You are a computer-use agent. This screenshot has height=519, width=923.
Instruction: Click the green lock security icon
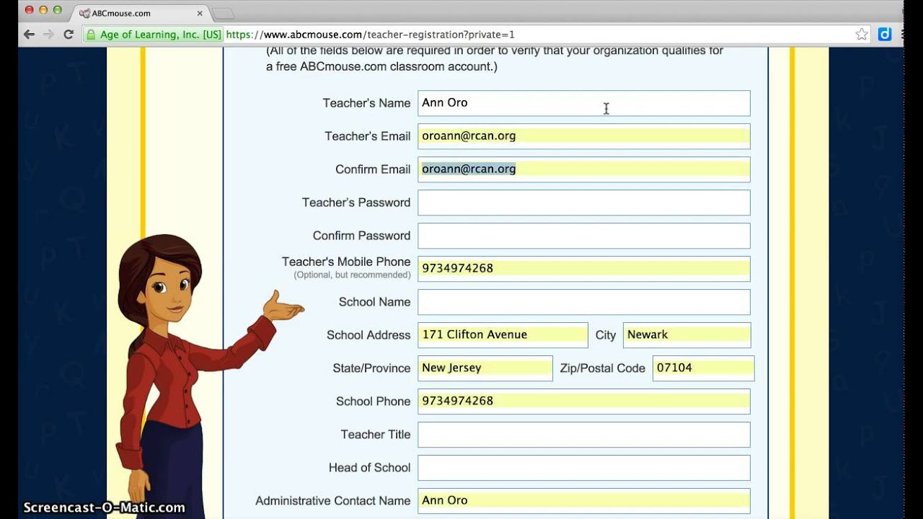(91, 34)
